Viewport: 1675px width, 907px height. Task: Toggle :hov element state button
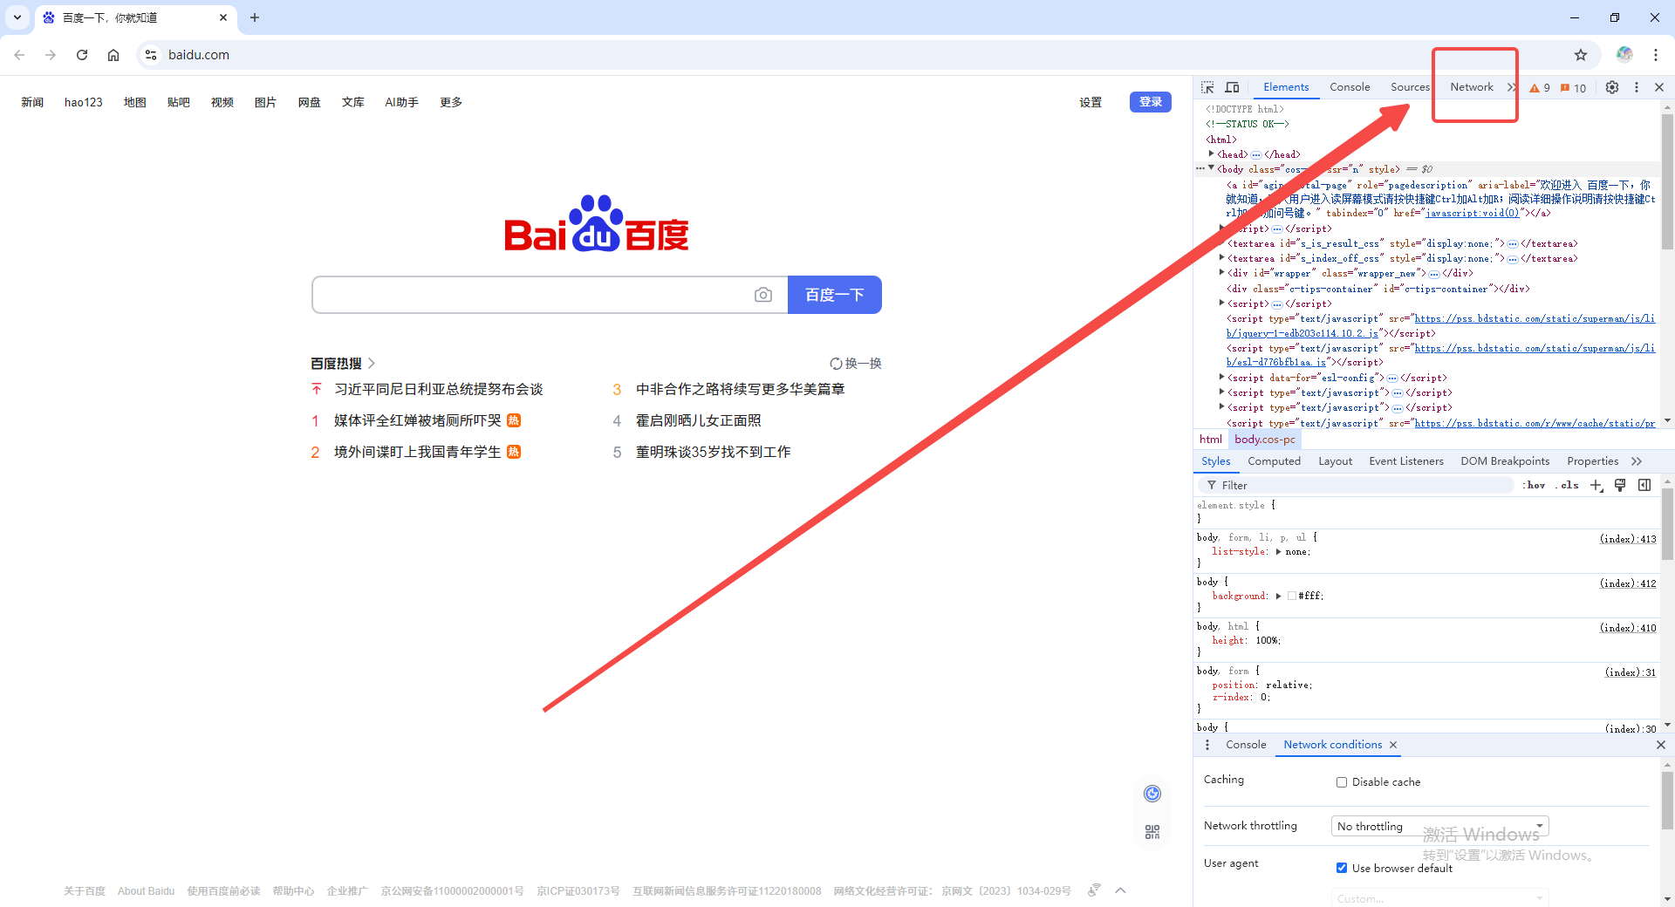pyautogui.click(x=1535, y=485)
